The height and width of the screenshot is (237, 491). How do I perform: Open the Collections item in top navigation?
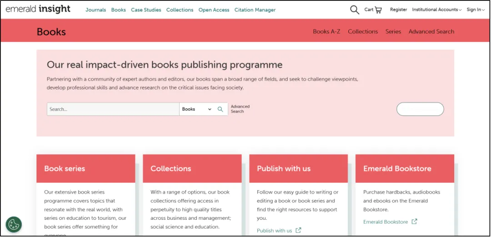tap(180, 10)
